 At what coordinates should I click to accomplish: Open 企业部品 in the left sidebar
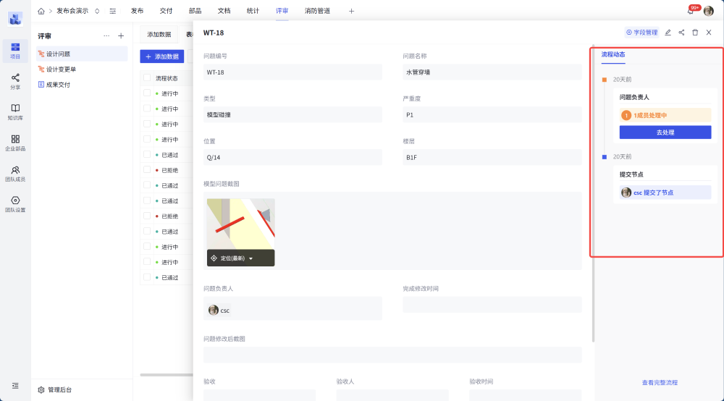15,143
